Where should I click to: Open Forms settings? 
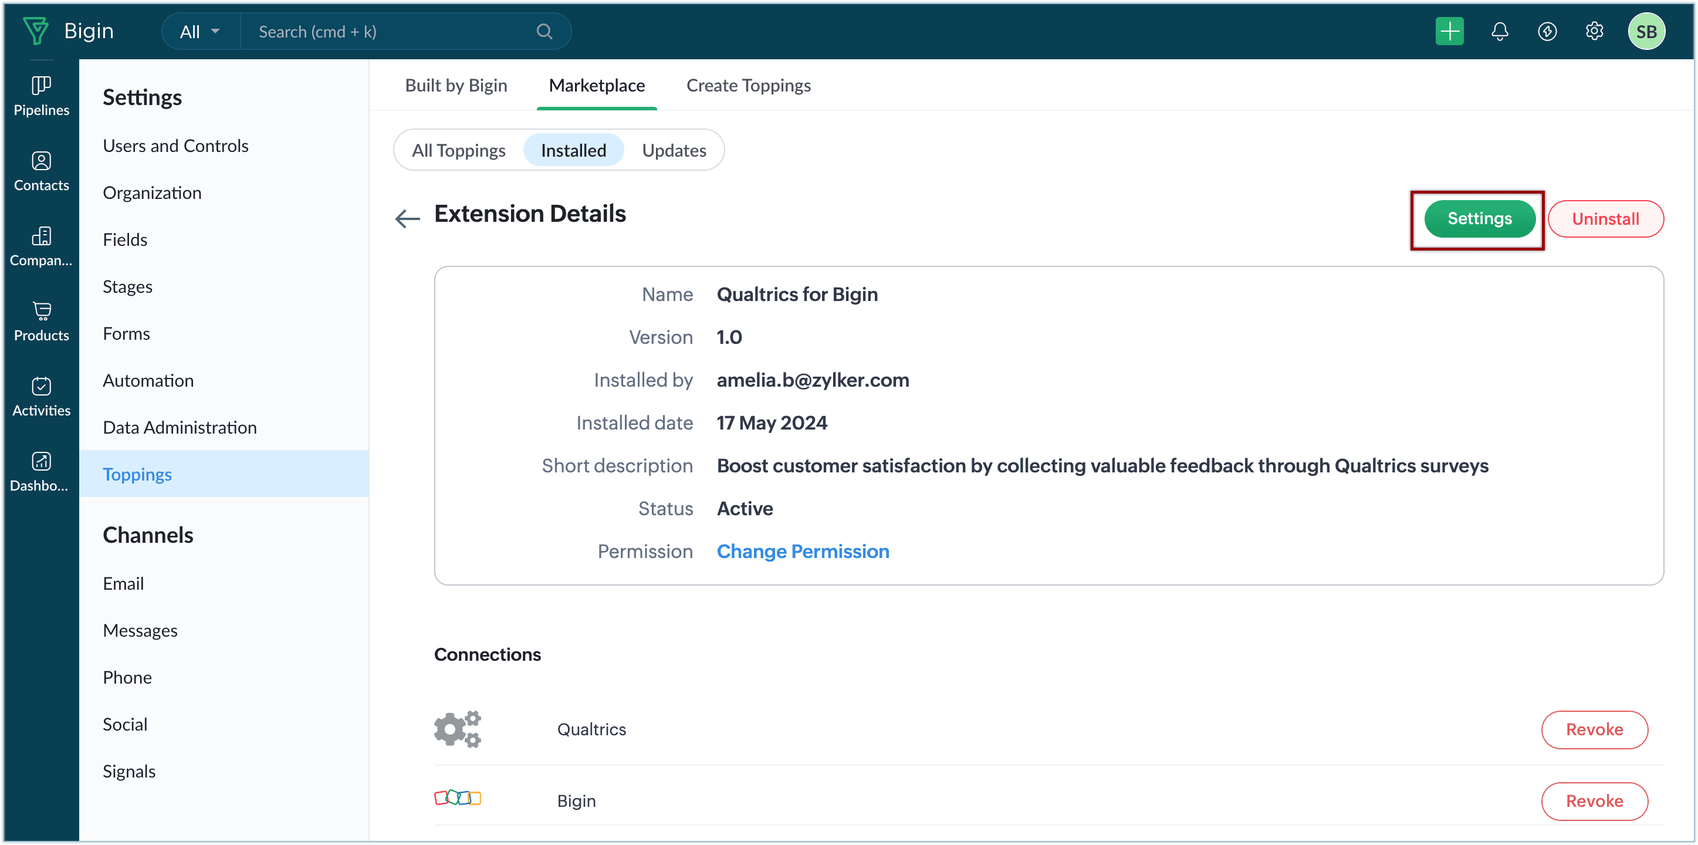tap(126, 333)
